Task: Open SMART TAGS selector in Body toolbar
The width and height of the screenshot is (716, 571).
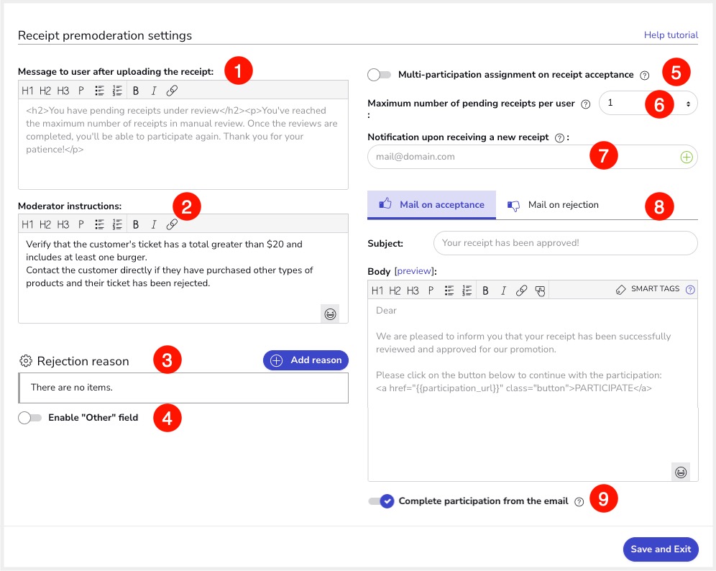Action: coord(648,289)
